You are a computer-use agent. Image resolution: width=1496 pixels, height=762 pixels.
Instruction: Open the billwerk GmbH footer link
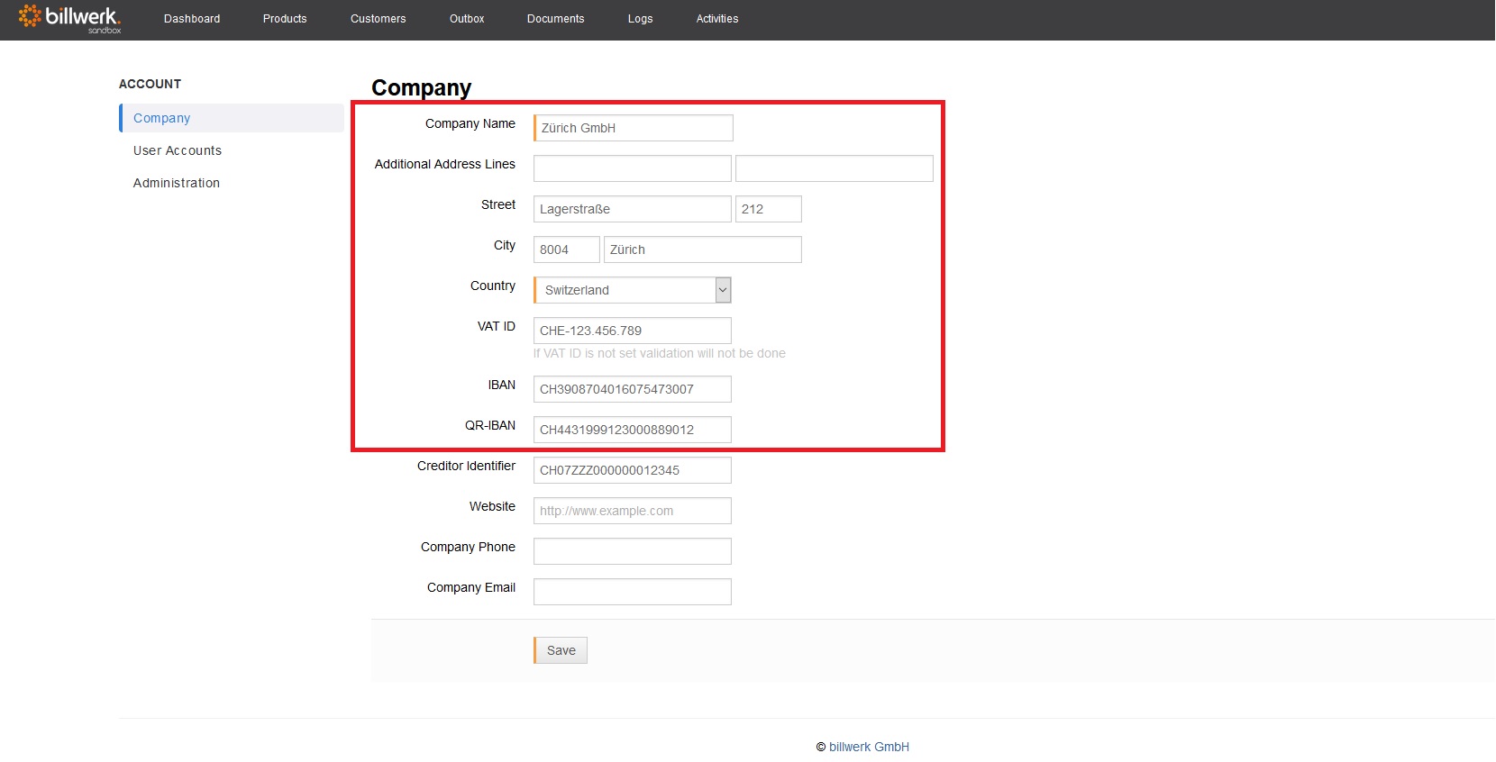[x=869, y=747]
